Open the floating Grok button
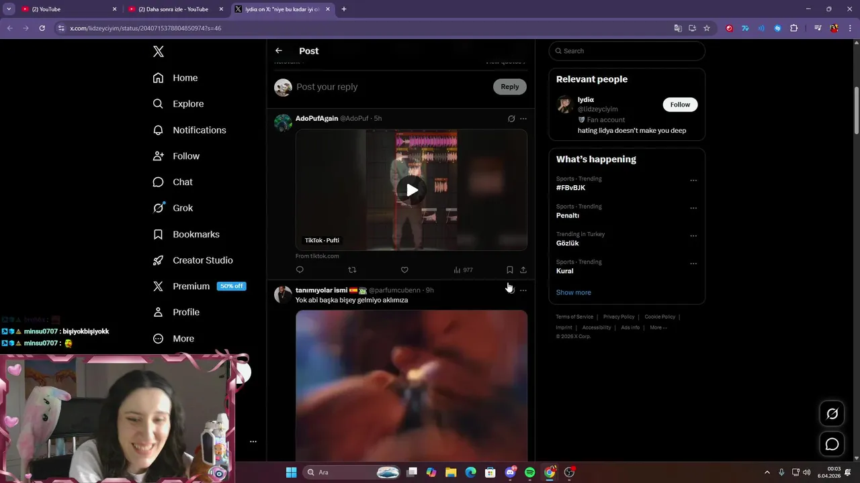This screenshot has width=860, height=483. coord(832,414)
